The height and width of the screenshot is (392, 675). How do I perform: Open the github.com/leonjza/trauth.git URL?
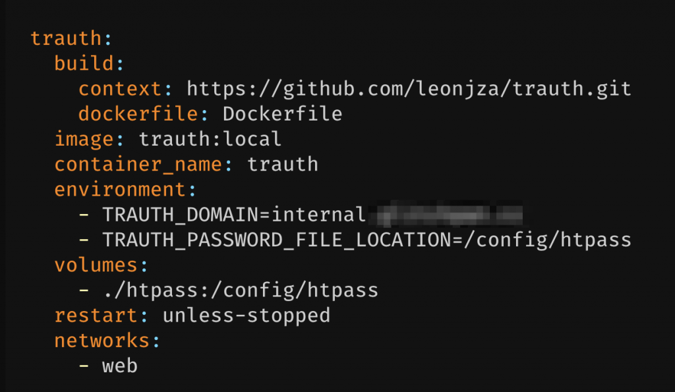(x=409, y=89)
